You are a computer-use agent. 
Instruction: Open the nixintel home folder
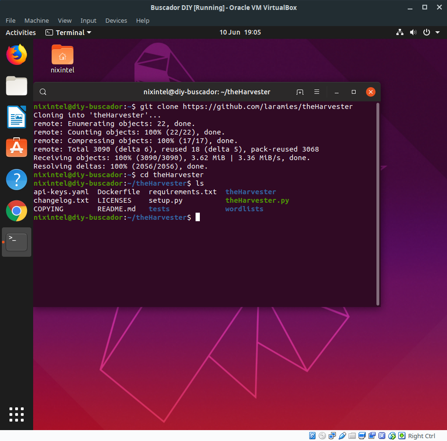tap(63, 59)
